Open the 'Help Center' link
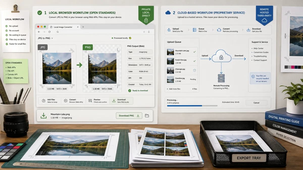The image size is (303, 170). [x=259, y=48]
